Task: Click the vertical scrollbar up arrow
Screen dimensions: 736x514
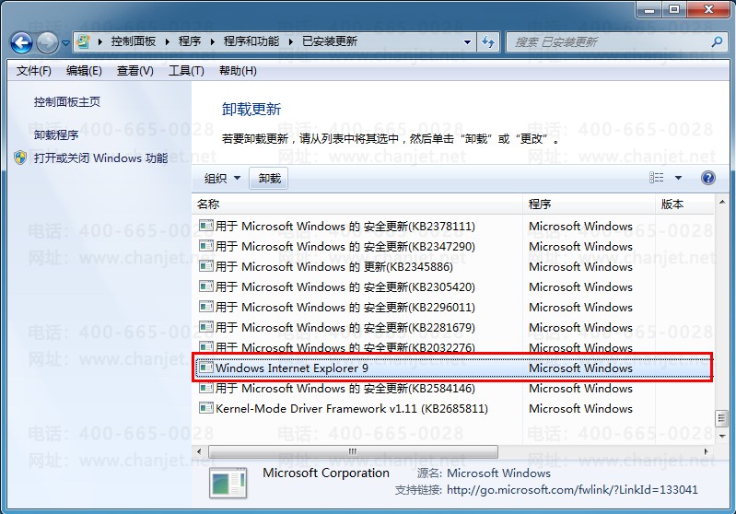Action: (722, 203)
